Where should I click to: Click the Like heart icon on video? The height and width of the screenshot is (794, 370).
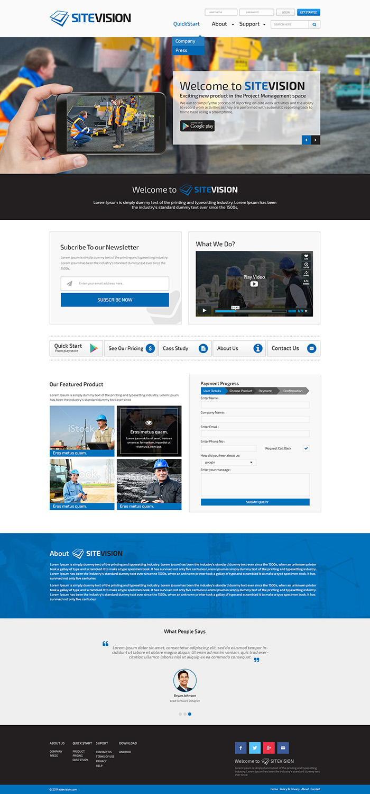tap(306, 257)
